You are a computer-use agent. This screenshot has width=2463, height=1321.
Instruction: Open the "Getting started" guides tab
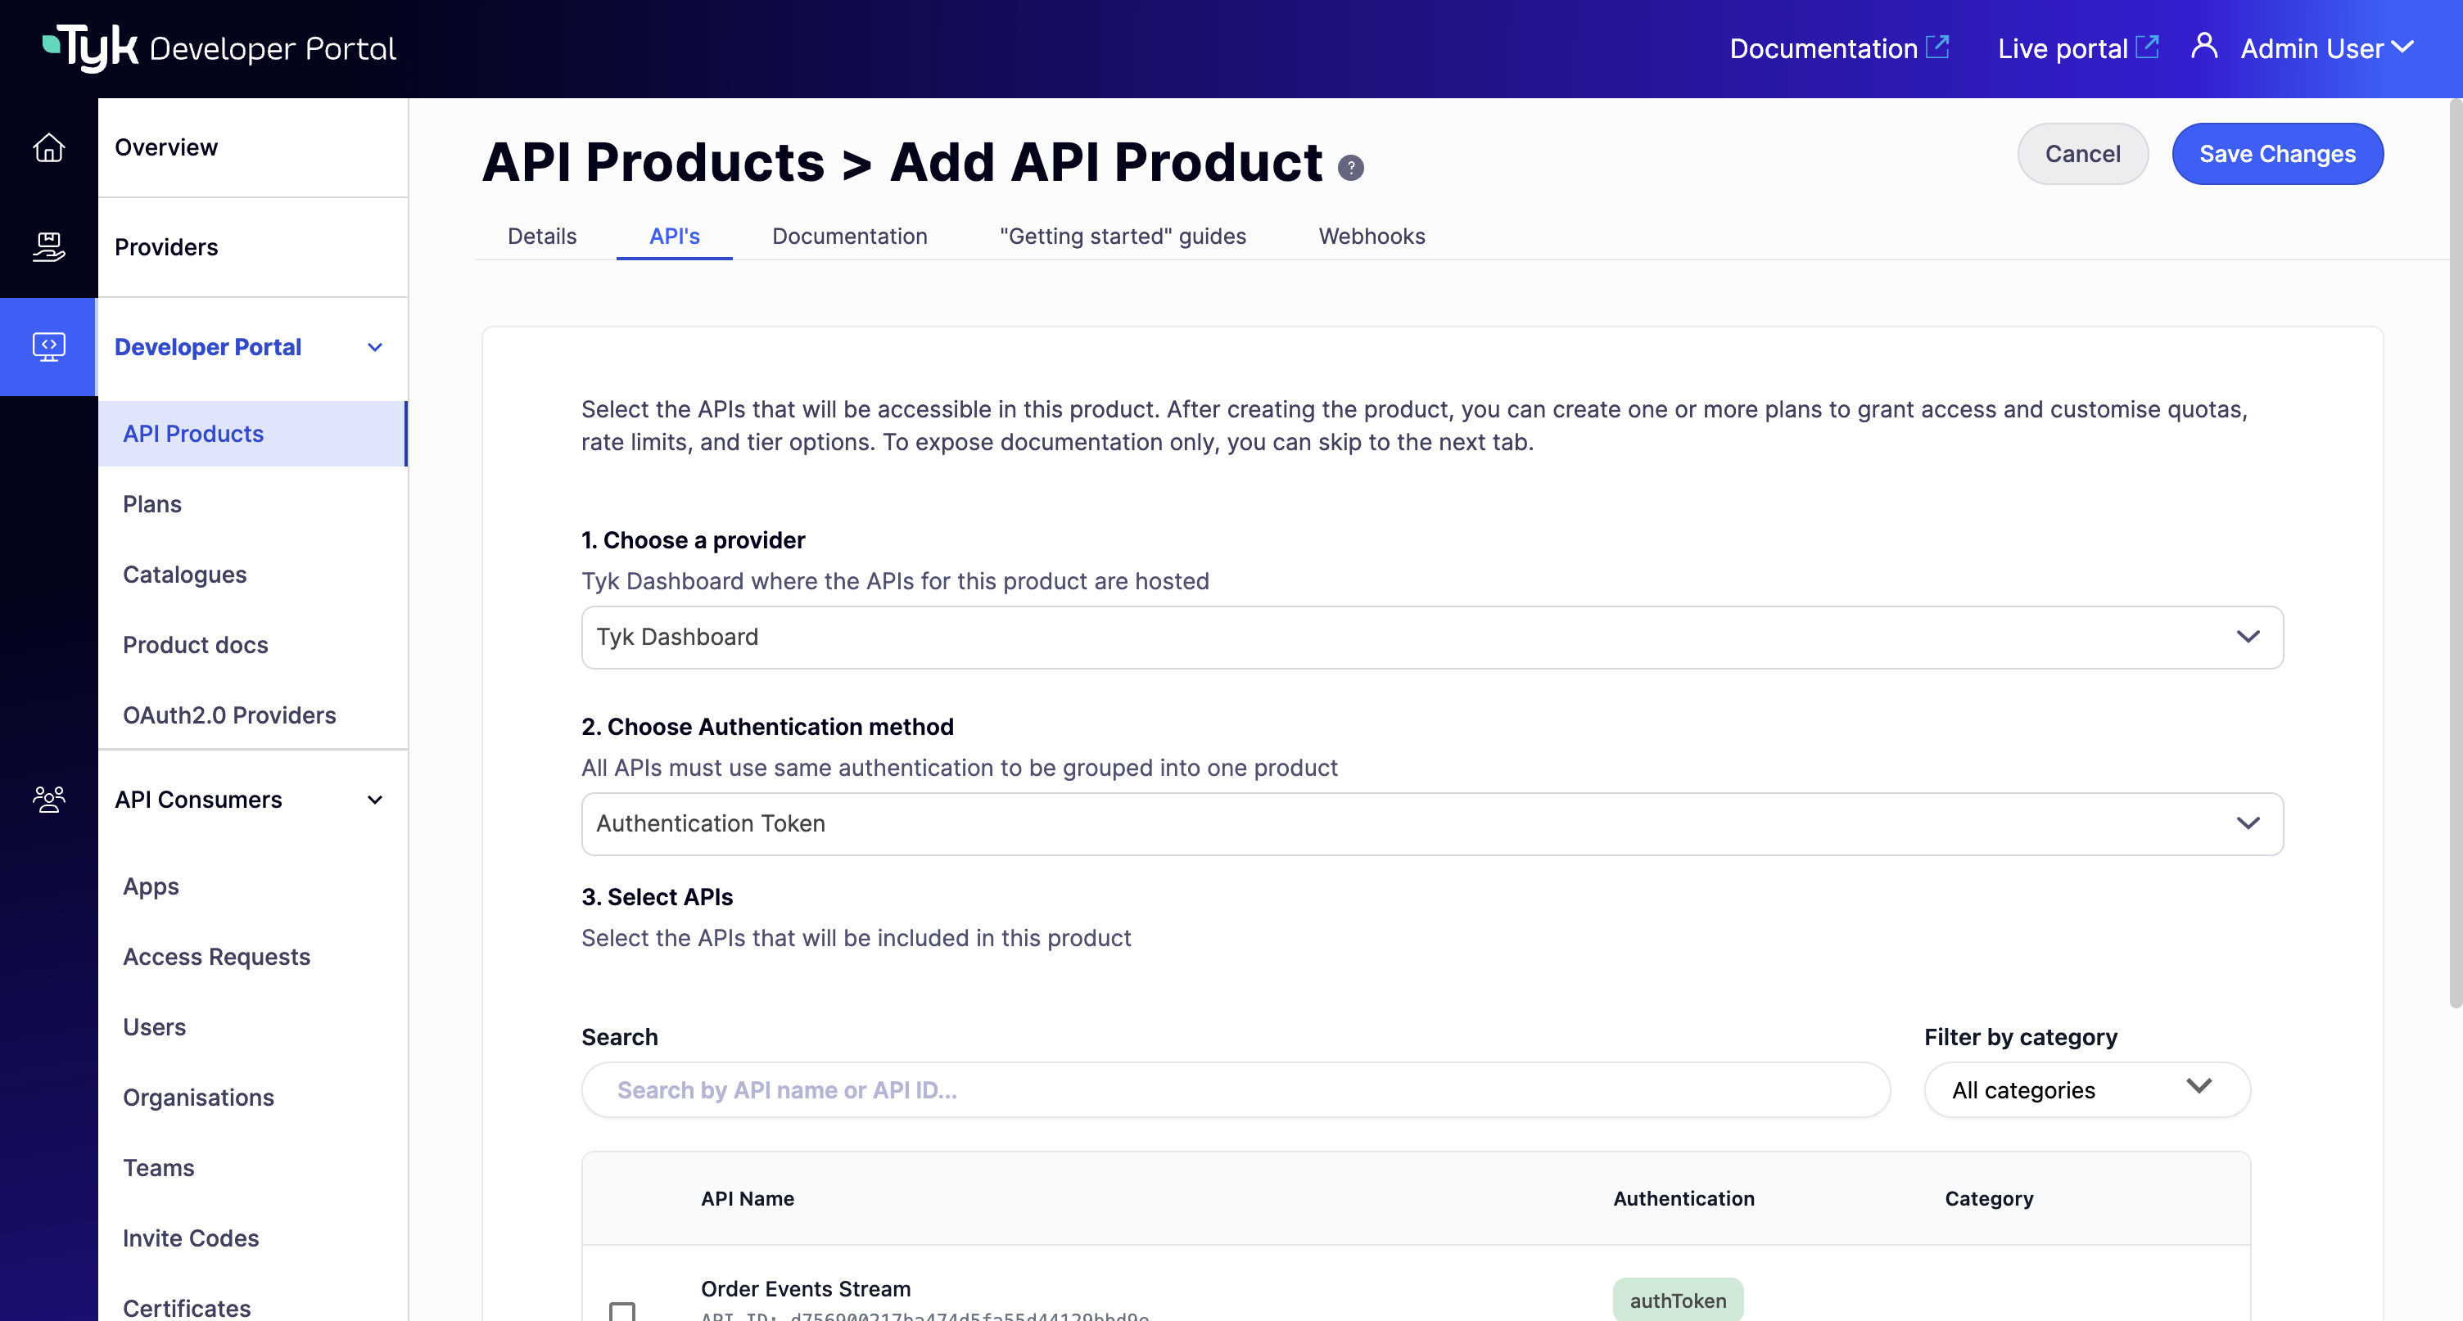(1123, 236)
